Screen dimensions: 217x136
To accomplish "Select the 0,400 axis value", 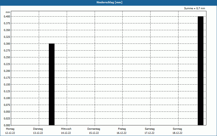I will (x=7, y=17).
